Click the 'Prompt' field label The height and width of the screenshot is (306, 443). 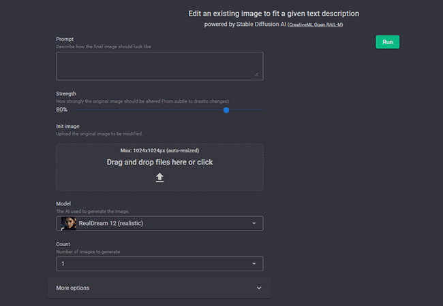(x=65, y=39)
